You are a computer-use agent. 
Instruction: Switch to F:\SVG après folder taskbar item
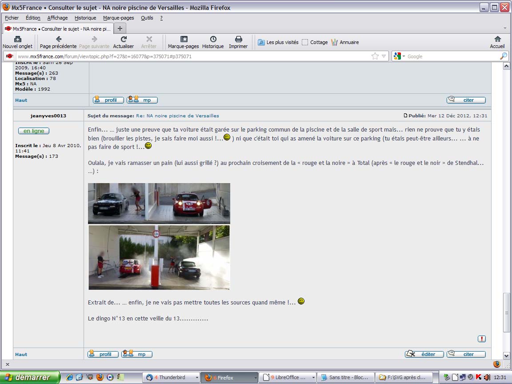coord(404,377)
